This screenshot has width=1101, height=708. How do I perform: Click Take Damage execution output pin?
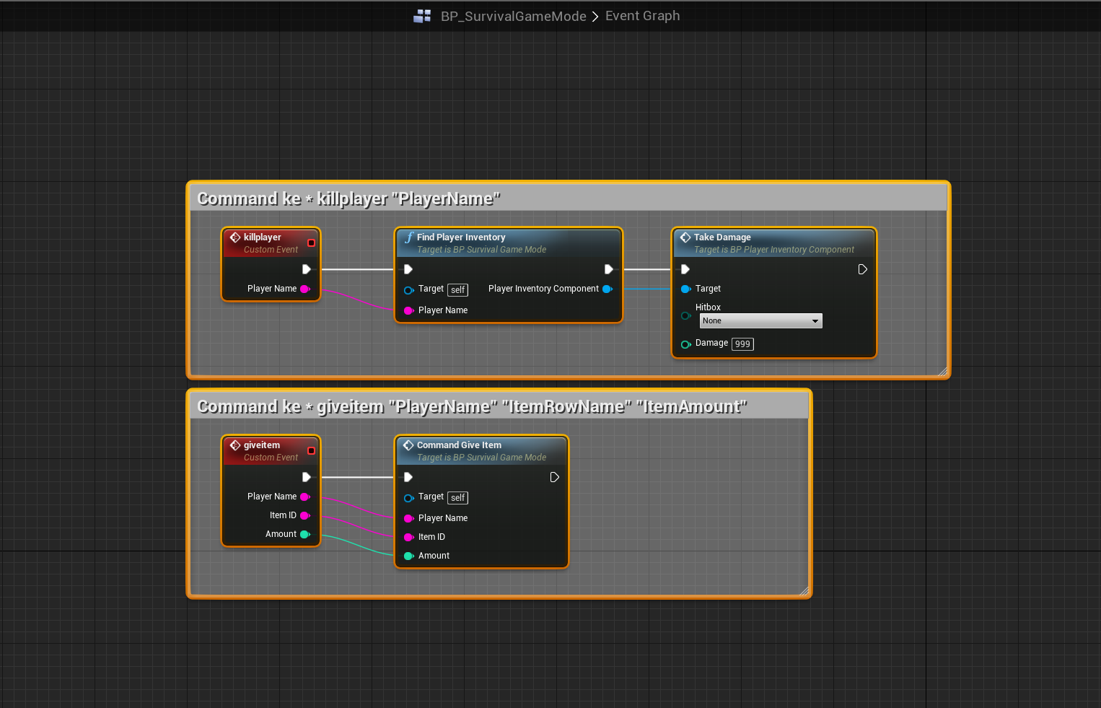[862, 269]
